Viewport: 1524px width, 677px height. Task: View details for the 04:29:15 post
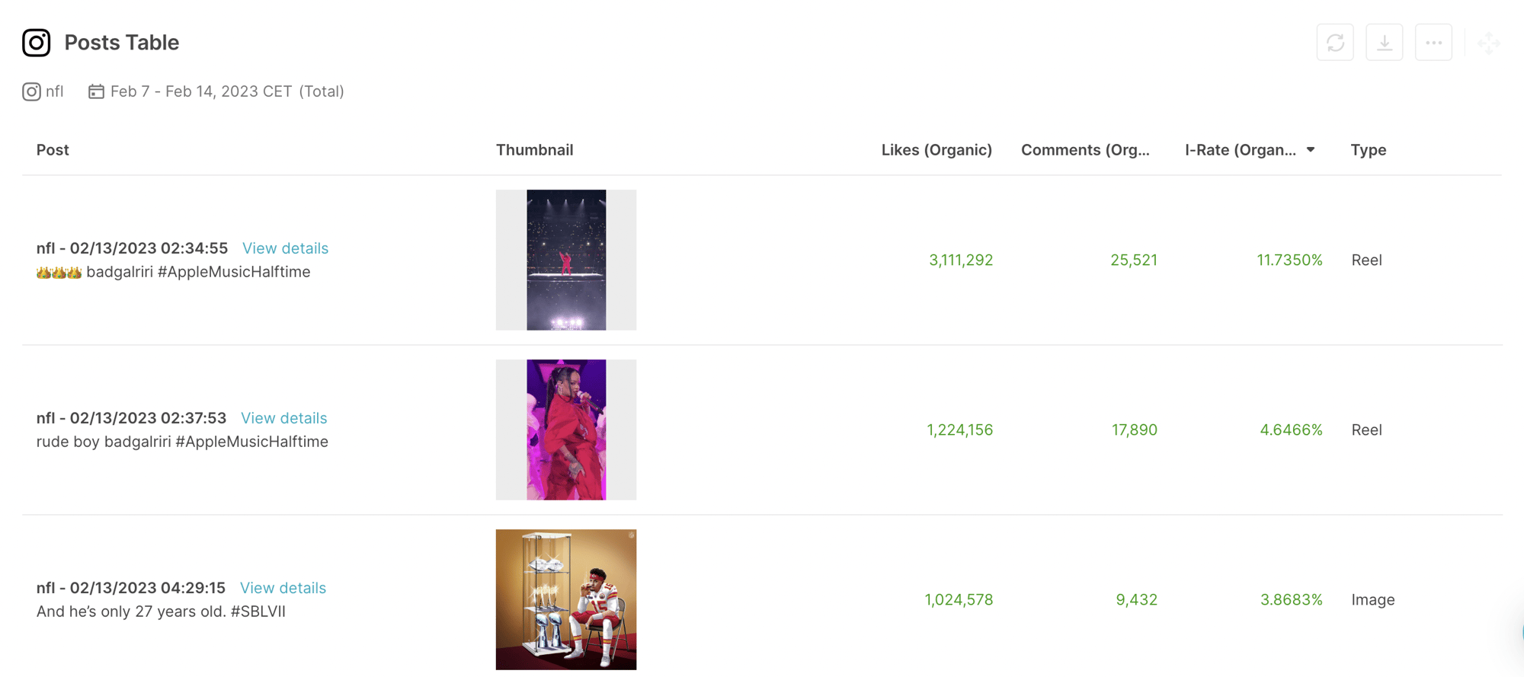283,588
